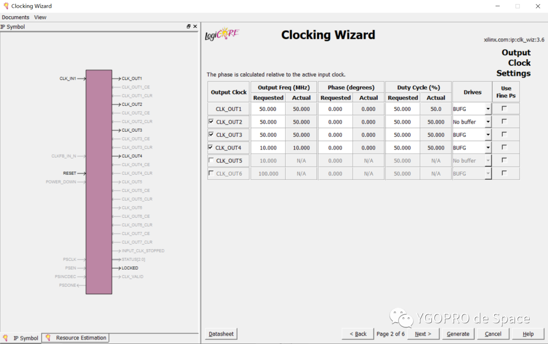Screen dimensions: 548x344
Task: Edit CLK_OUT1 requested phase field
Action: click(x=335, y=109)
